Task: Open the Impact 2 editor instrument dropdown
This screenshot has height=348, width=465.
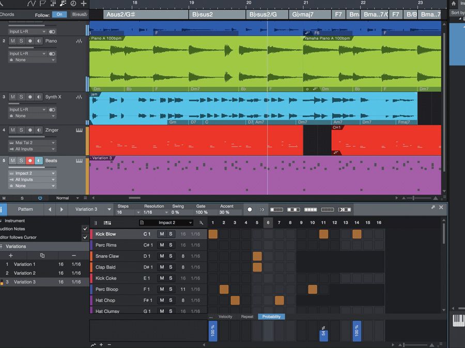Action: pos(166,223)
